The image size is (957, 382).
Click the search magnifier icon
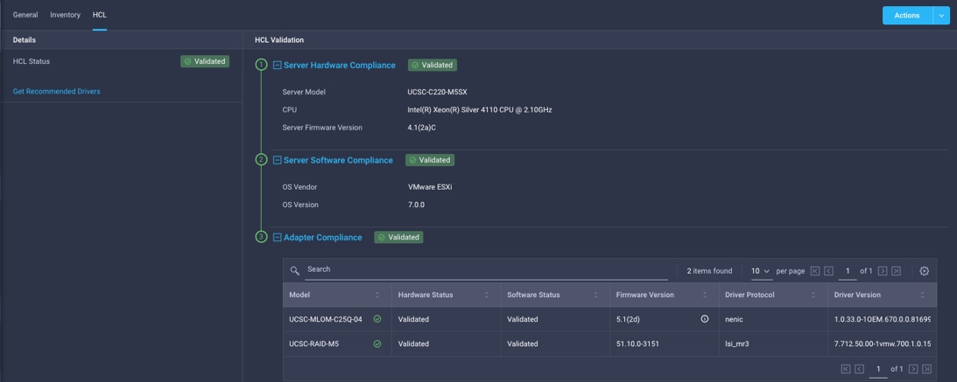(x=295, y=270)
